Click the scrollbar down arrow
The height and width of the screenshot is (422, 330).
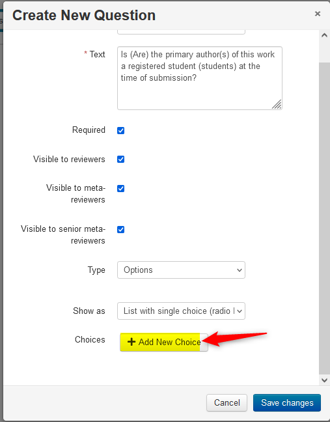pos(324,380)
